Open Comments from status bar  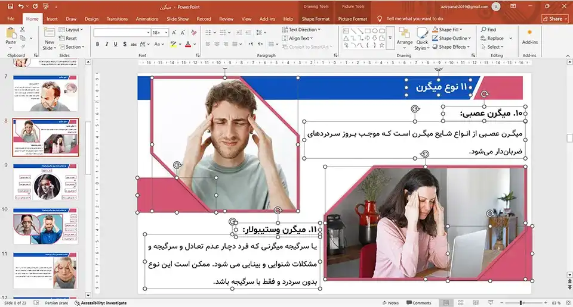coord(419,303)
